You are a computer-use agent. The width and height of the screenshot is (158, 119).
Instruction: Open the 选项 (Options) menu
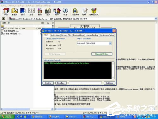[39, 5]
